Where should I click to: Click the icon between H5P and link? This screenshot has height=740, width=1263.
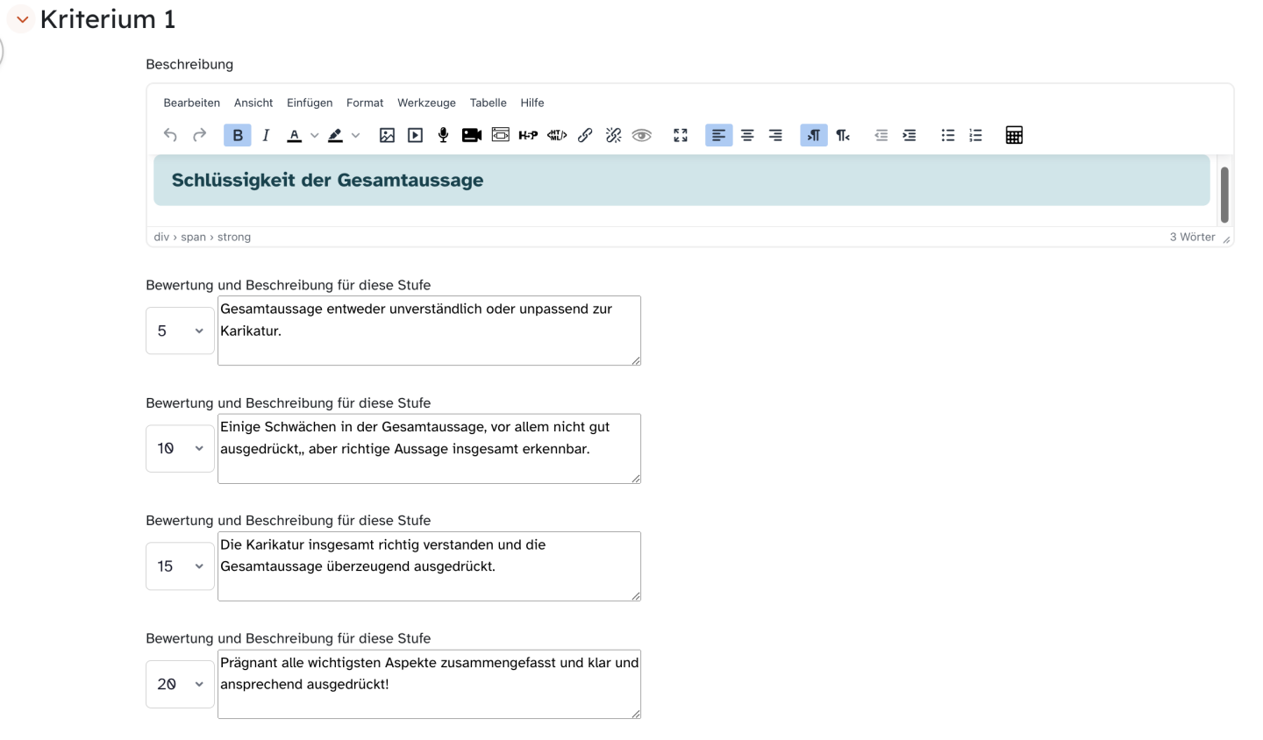[x=557, y=135]
